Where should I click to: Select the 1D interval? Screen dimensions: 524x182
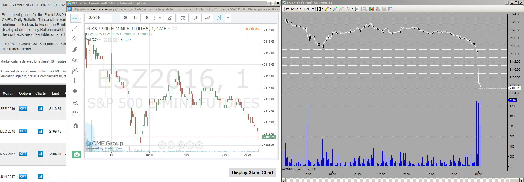point(146,18)
